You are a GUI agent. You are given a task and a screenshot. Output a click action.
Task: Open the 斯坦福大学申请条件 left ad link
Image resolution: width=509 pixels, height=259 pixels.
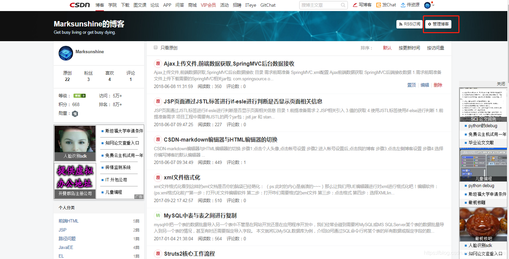click(x=124, y=131)
